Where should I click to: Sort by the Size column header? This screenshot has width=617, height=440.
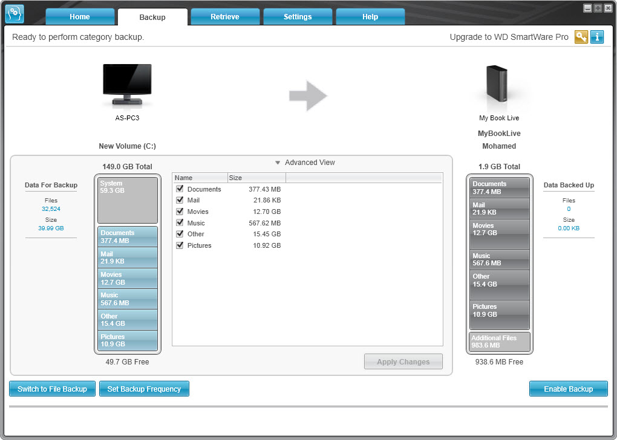pyautogui.click(x=256, y=178)
